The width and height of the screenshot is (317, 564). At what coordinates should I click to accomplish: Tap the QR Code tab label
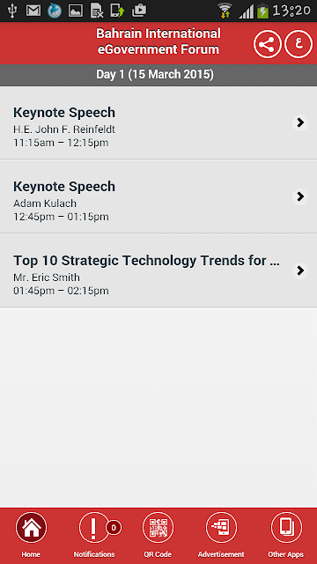coord(158,554)
